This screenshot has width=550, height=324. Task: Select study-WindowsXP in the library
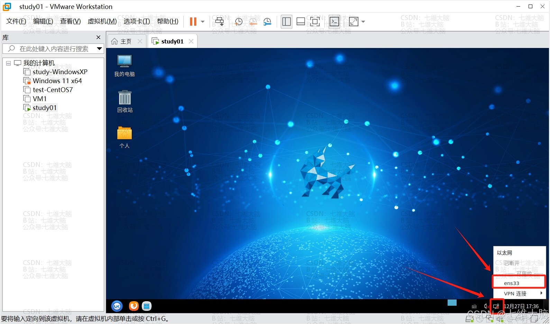pos(60,72)
